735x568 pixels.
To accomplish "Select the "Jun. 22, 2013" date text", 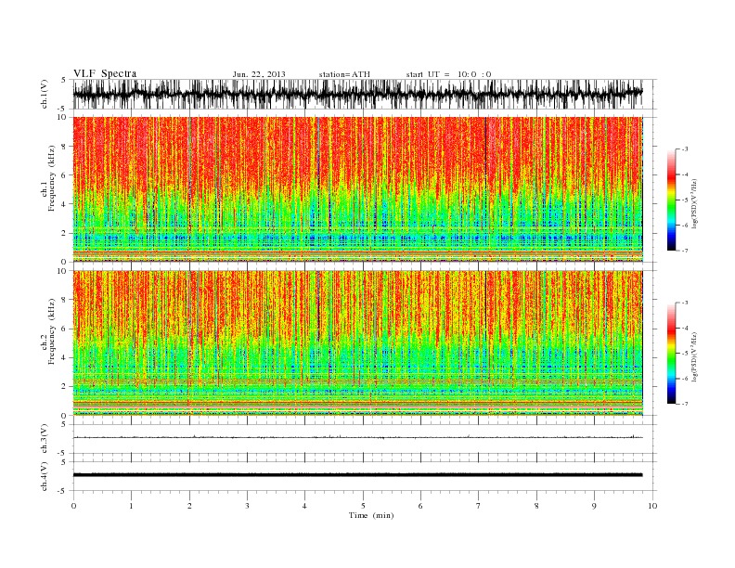I will tap(259, 74).
